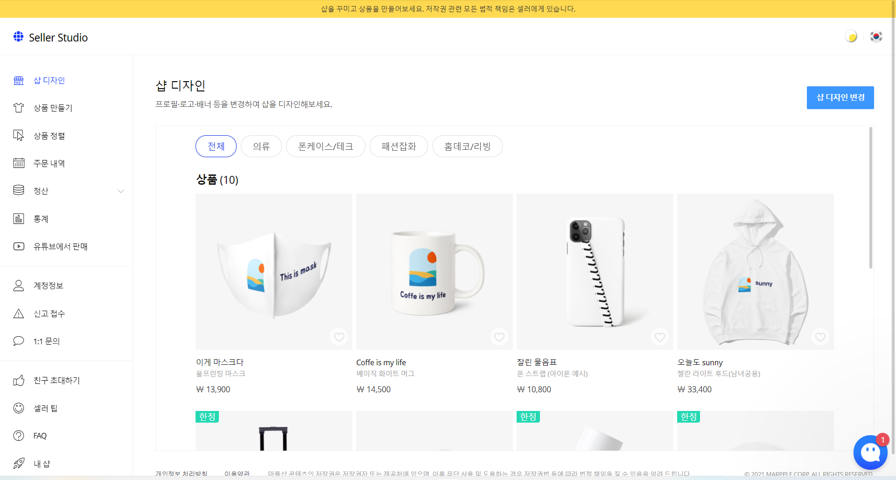Click the coin stack icon for 정산
896x480 pixels.
point(19,190)
